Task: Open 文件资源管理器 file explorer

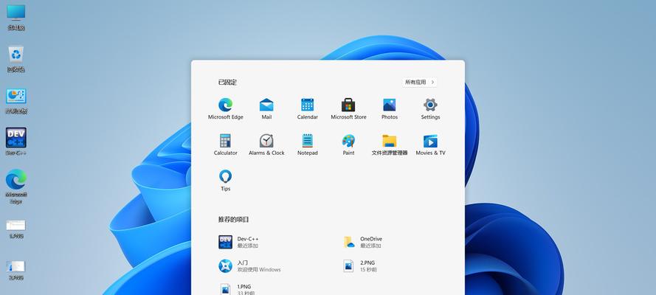Action: (x=390, y=145)
